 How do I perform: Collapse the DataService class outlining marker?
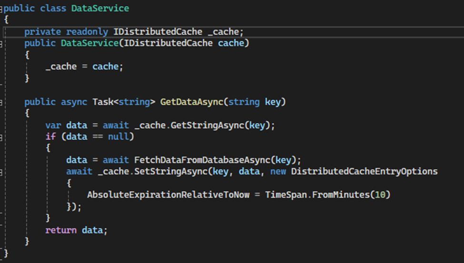pos(1,10)
